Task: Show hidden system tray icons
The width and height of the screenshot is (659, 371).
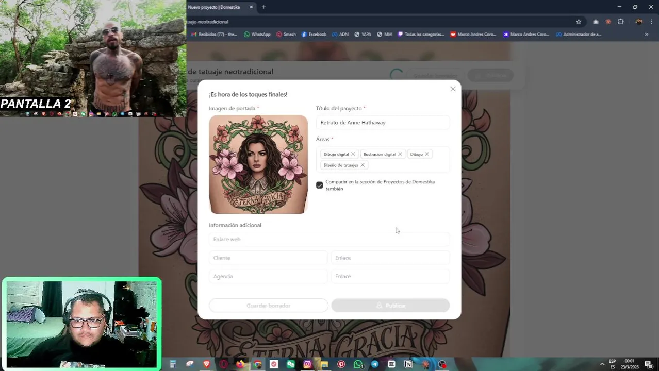Action: pyautogui.click(x=602, y=364)
